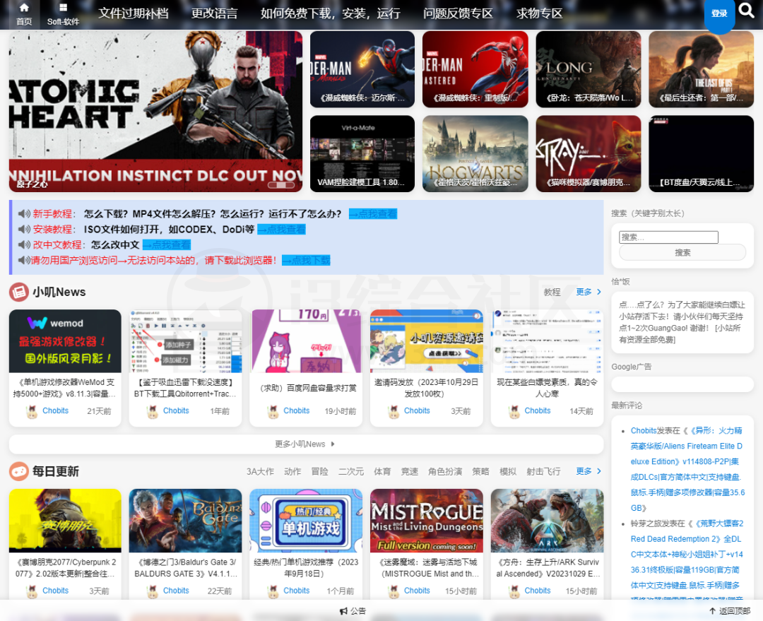Viewport: 763px width, 621px height.
Task: Select the 竞速 category tab
Action: click(x=409, y=472)
